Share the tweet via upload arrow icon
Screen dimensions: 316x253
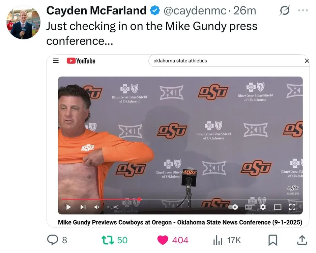302,240
